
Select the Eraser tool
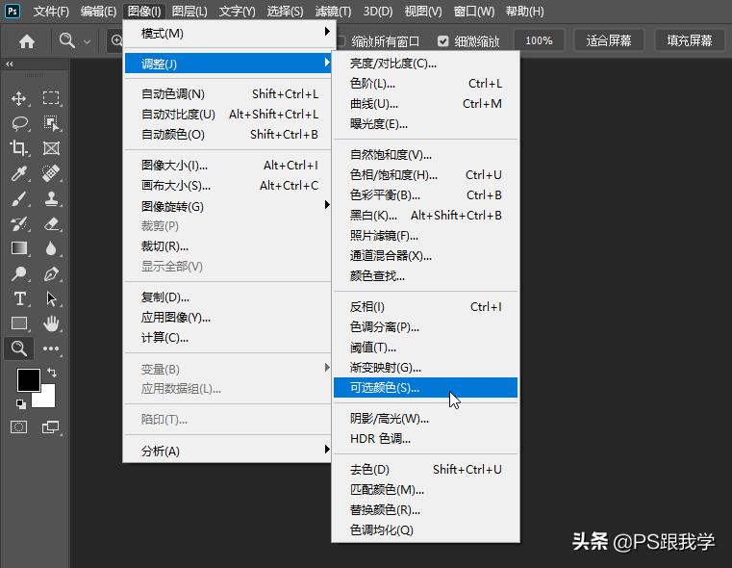(51, 224)
